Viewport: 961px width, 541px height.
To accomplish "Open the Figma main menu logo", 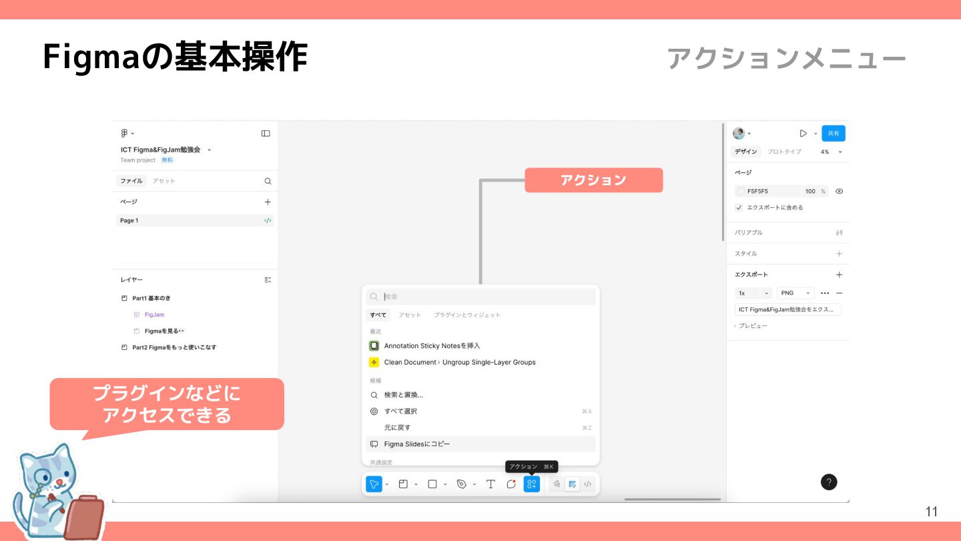I will click(x=124, y=133).
